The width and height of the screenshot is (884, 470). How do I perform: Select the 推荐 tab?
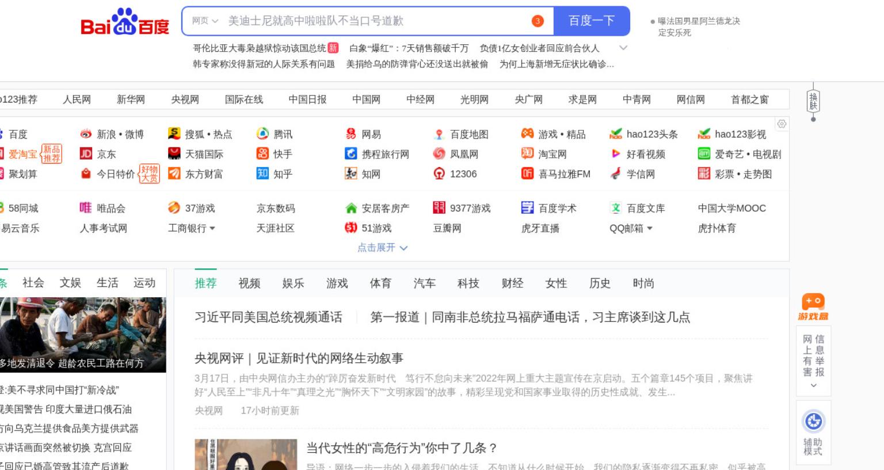point(205,283)
